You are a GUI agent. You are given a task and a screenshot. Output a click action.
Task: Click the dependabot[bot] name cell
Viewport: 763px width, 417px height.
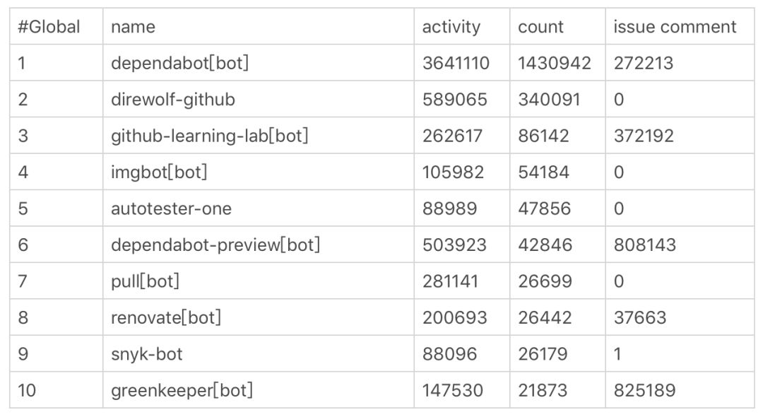coord(179,64)
